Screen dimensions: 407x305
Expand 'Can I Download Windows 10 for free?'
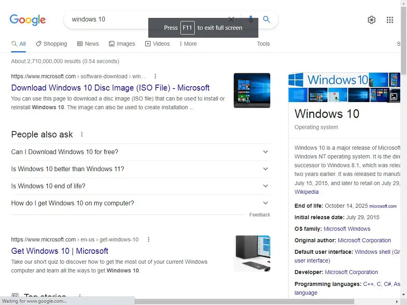tap(141, 152)
